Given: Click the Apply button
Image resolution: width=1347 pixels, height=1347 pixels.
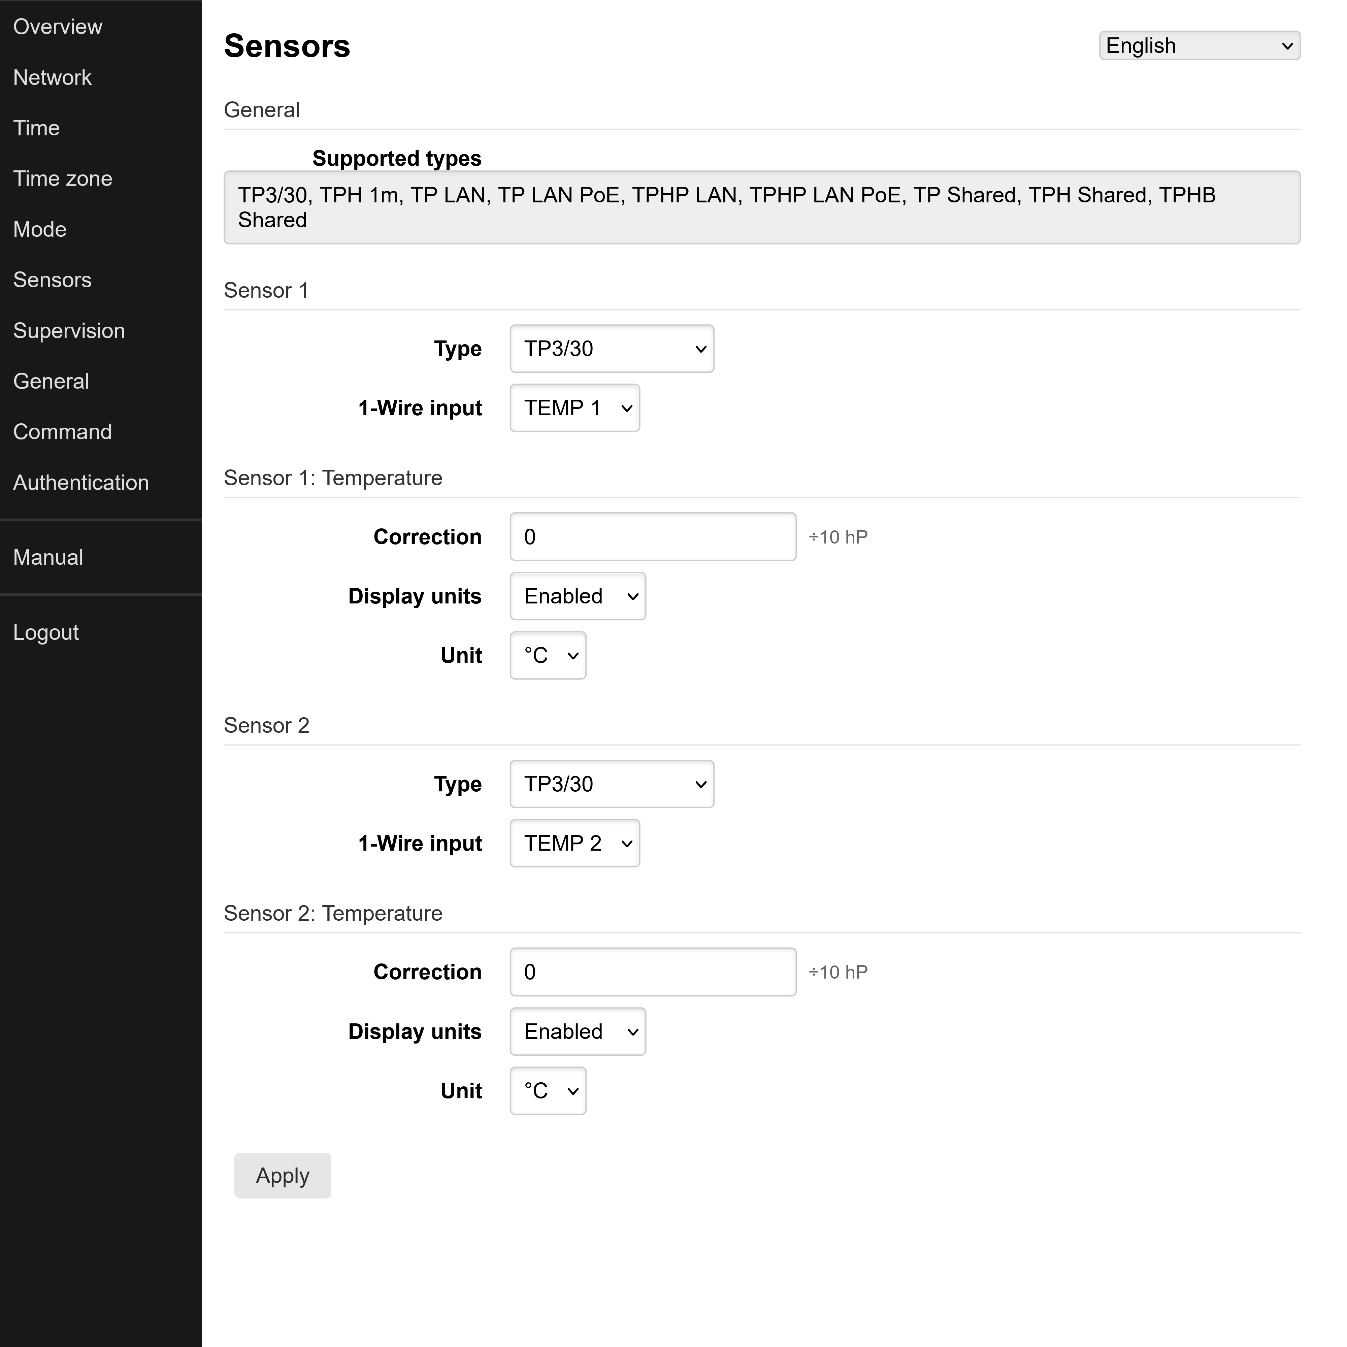Looking at the screenshot, I should pos(283,1176).
